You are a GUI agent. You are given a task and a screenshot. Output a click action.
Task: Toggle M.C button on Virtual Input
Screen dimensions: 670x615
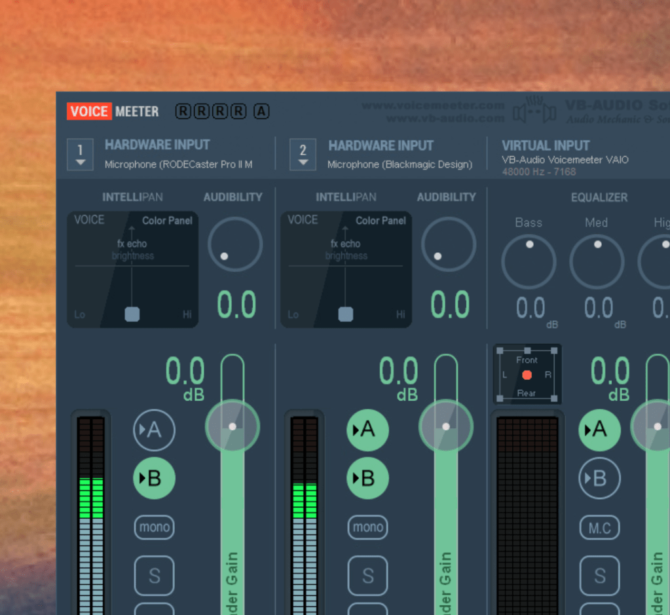tap(599, 528)
